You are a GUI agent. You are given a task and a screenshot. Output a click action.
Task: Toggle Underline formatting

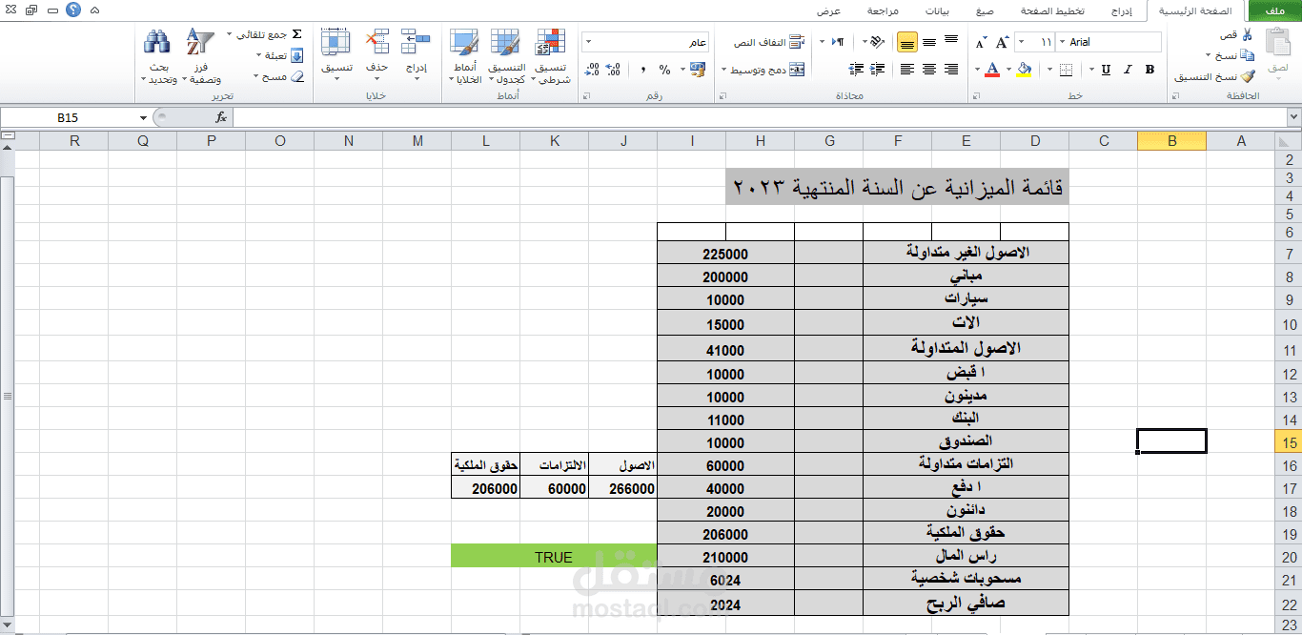[1106, 70]
